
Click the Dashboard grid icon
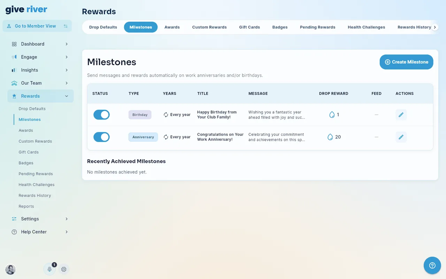pos(14,44)
